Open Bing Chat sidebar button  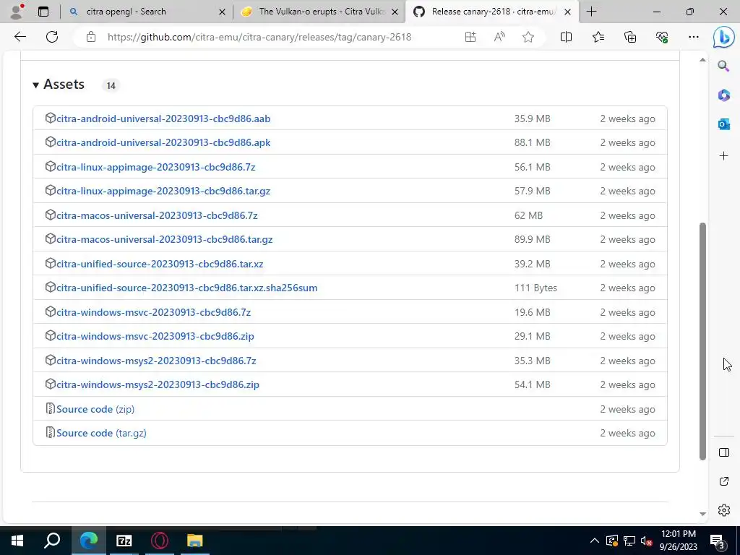723,38
